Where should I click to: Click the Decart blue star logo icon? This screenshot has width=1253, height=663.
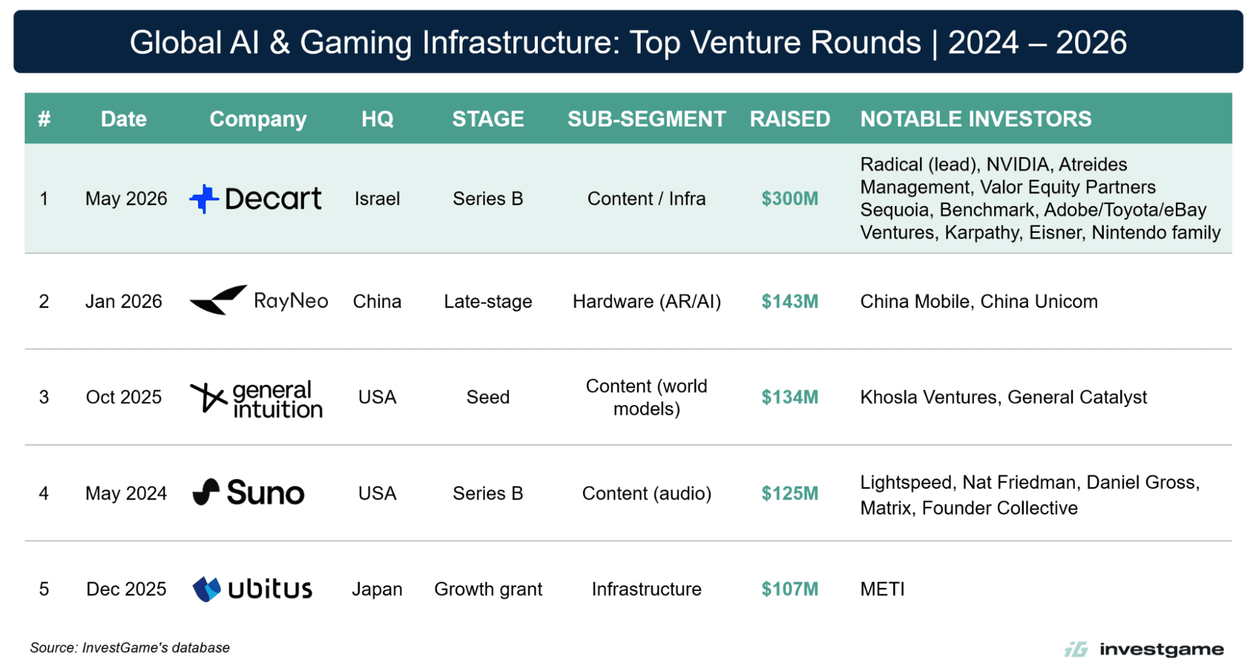[x=204, y=199]
